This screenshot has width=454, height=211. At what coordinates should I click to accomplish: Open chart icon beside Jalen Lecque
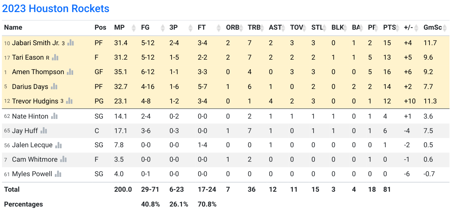59,145
